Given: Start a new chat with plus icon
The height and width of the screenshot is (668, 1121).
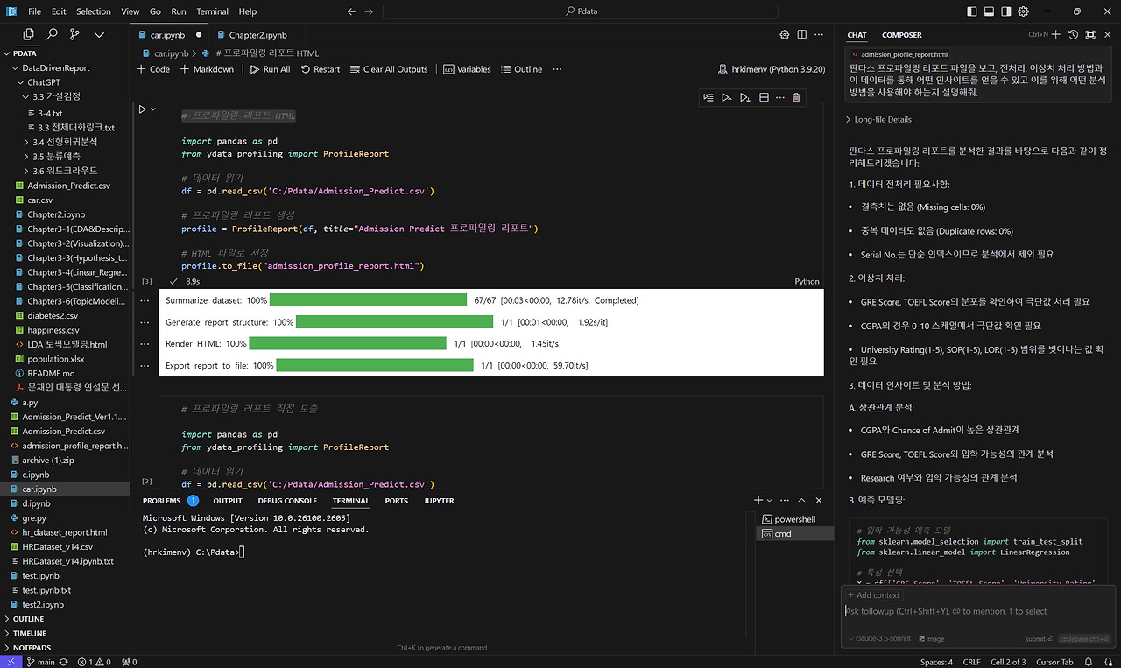Looking at the screenshot, I should tap(1056, 34).
